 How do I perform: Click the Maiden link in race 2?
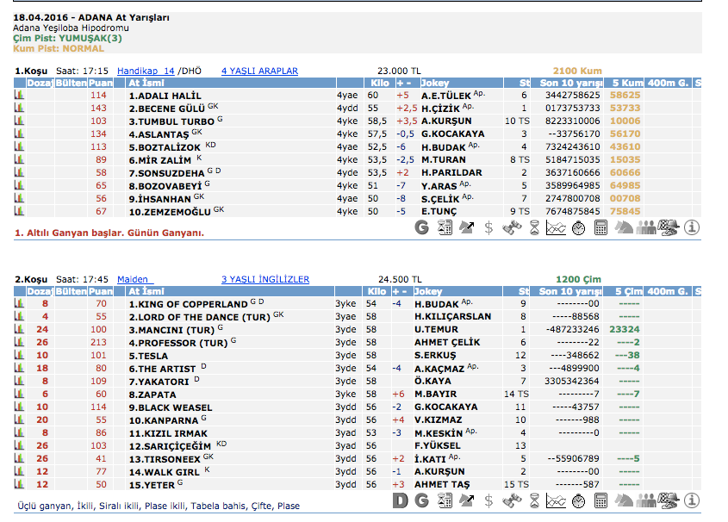pos(132,279)
